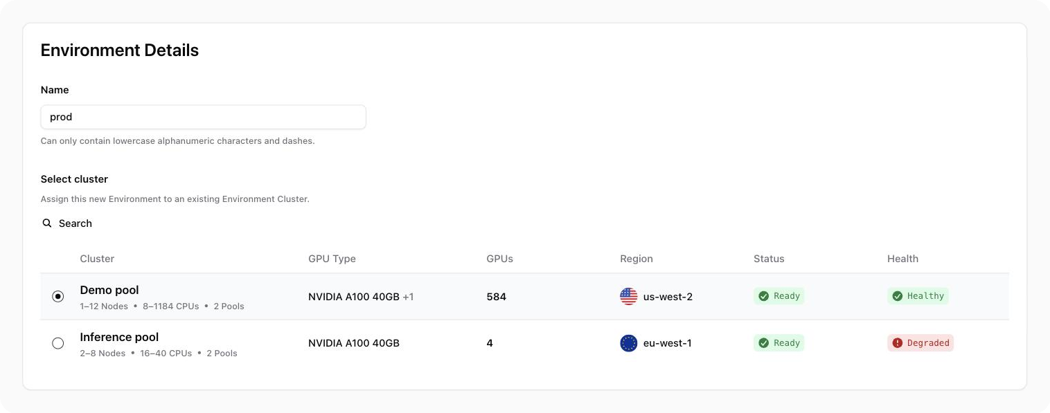Click the Name input field containing prod
Viewport: 1050px width, 413px height.
[x=203, y=117]
